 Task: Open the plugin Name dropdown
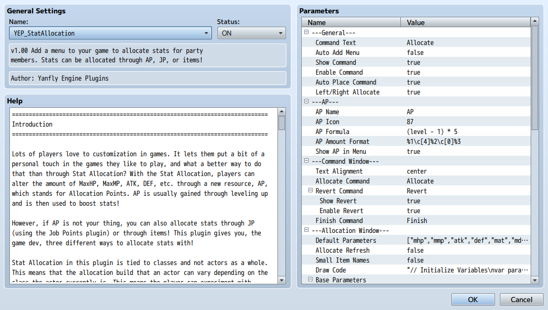(x=110, y=33)
